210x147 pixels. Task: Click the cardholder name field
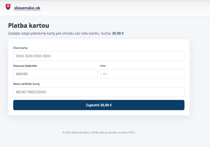99,92
